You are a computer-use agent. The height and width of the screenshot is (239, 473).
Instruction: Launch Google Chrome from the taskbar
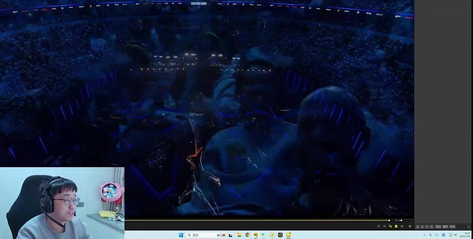coord(247,235)
